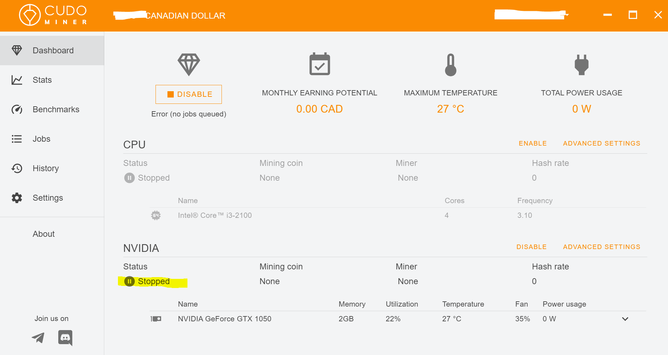Open the Settings page

point(52,198)
